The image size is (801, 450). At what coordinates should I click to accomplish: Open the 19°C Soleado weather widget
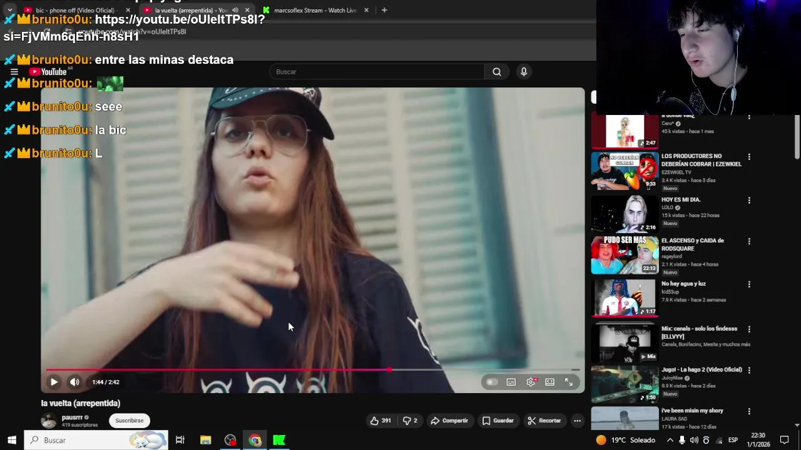(x=625, y=440)
